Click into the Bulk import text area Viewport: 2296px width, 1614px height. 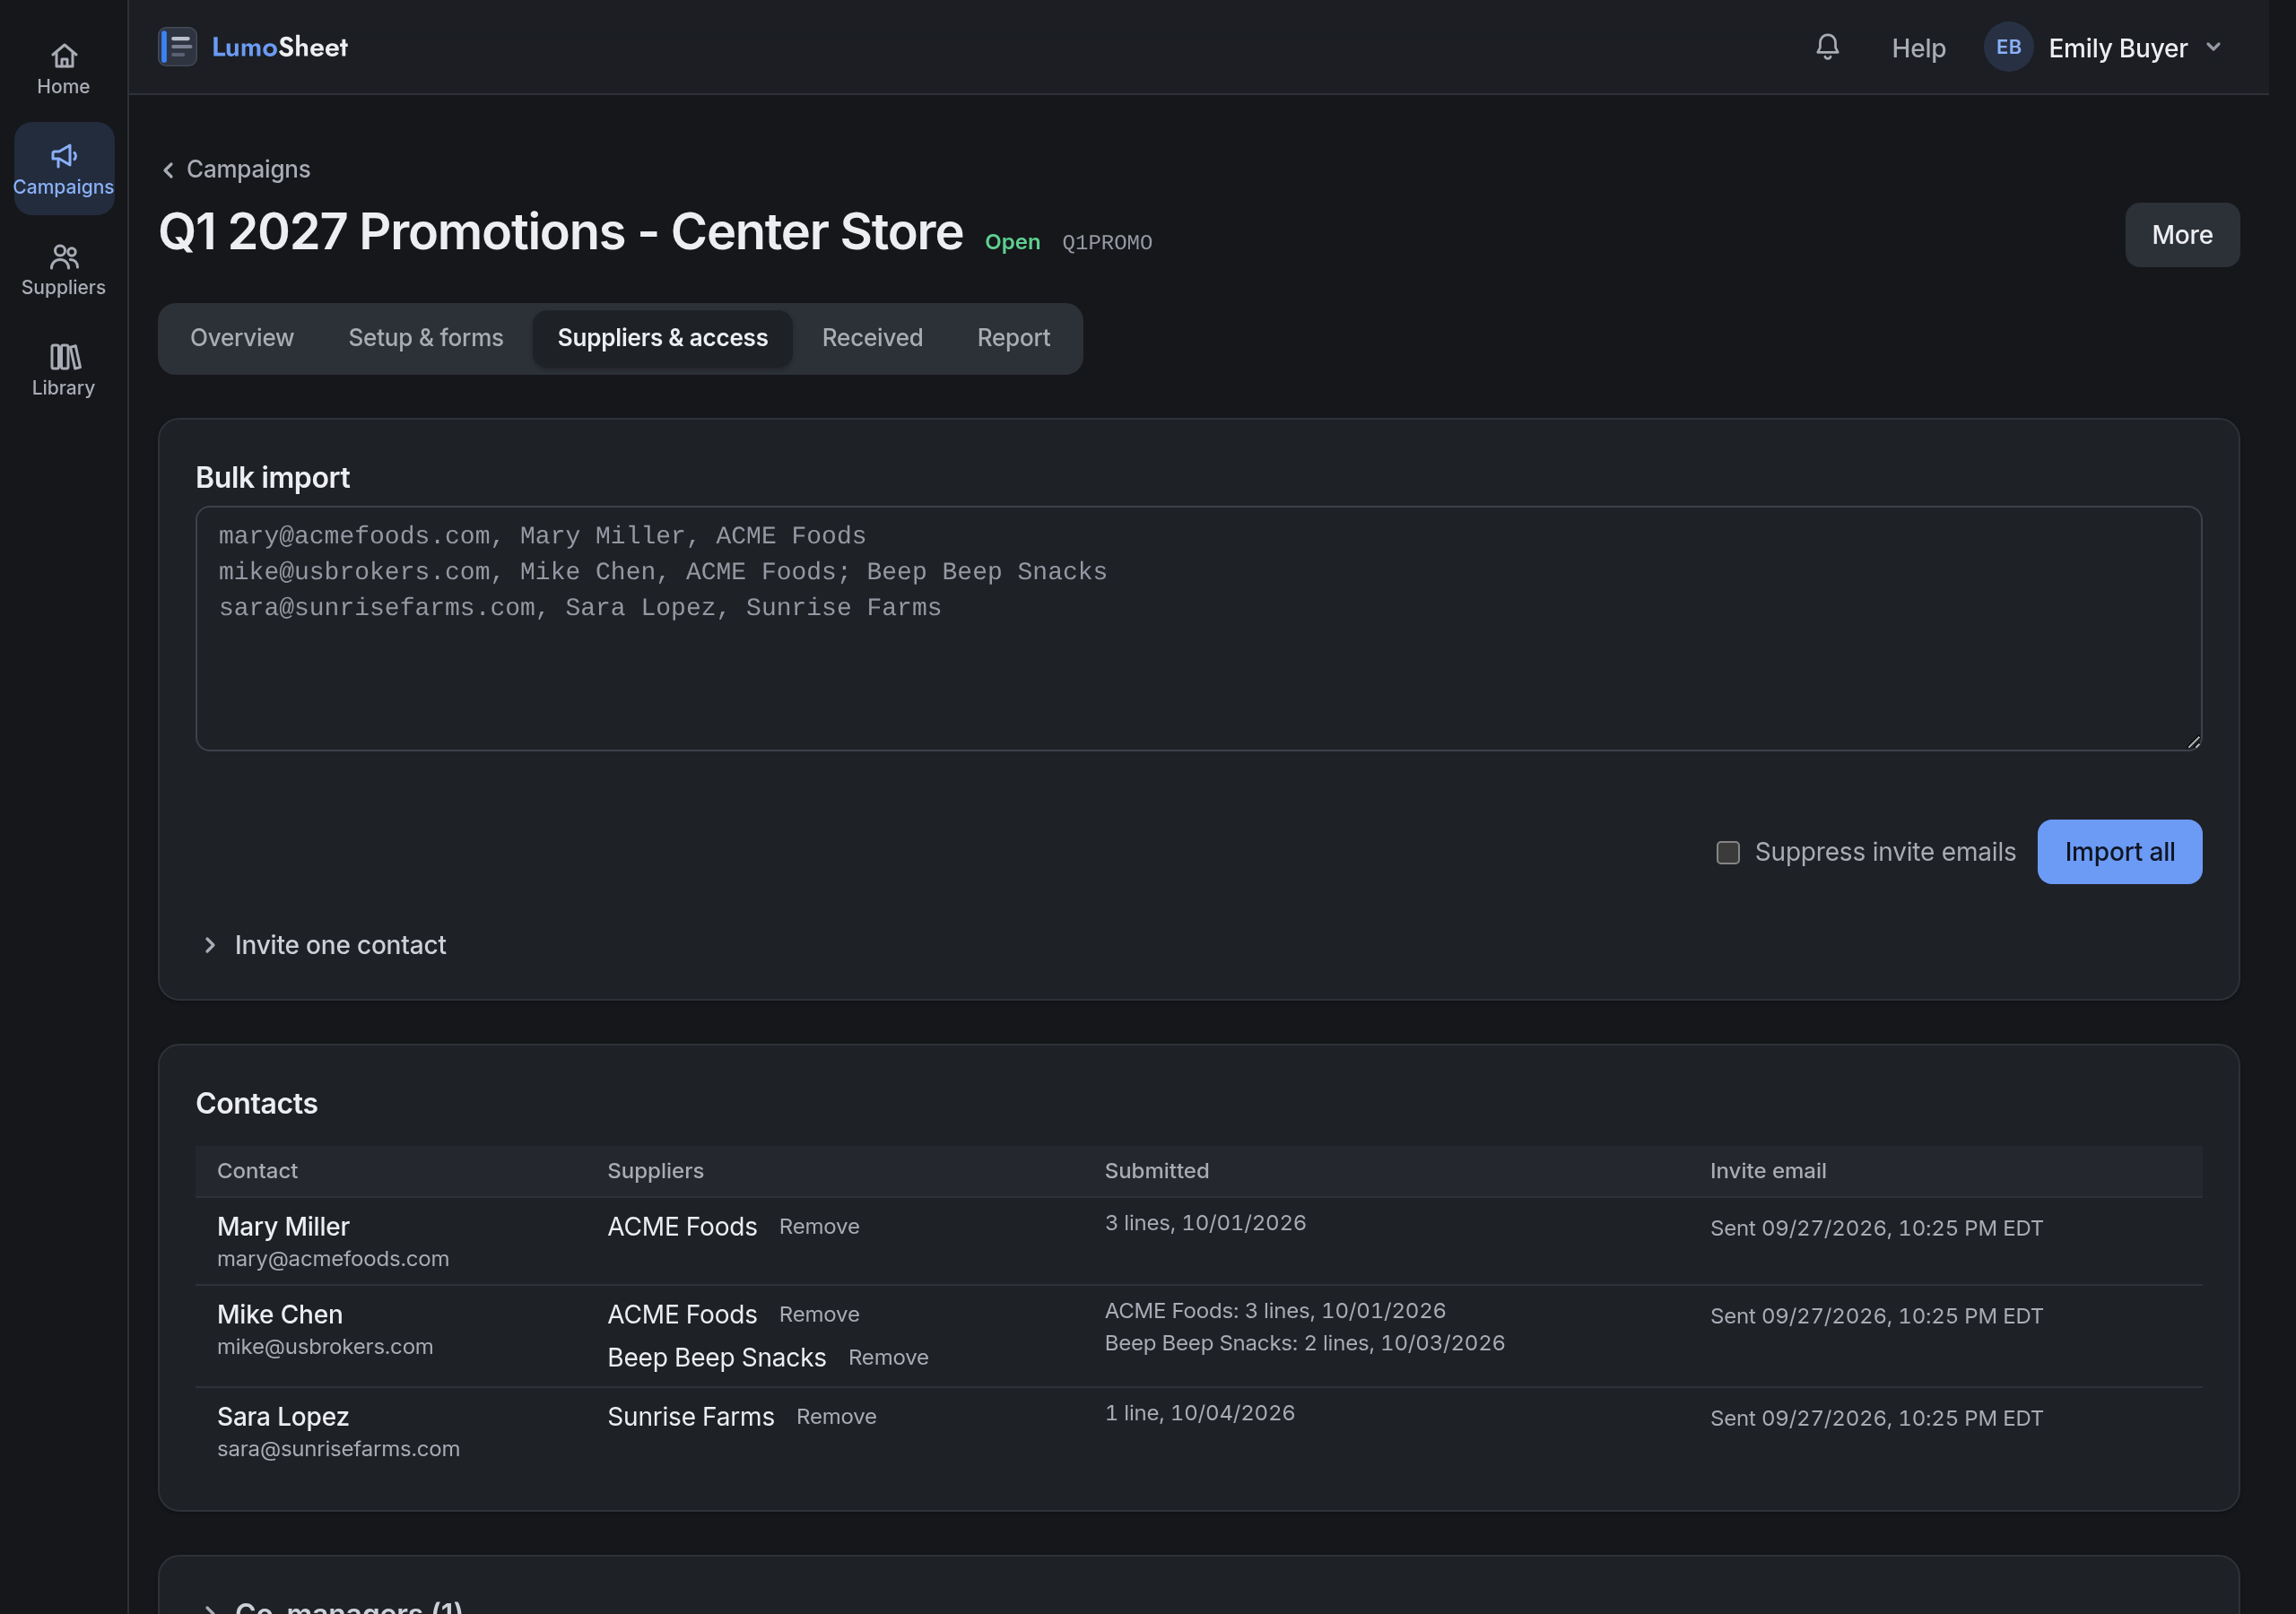coord(1198,628)
